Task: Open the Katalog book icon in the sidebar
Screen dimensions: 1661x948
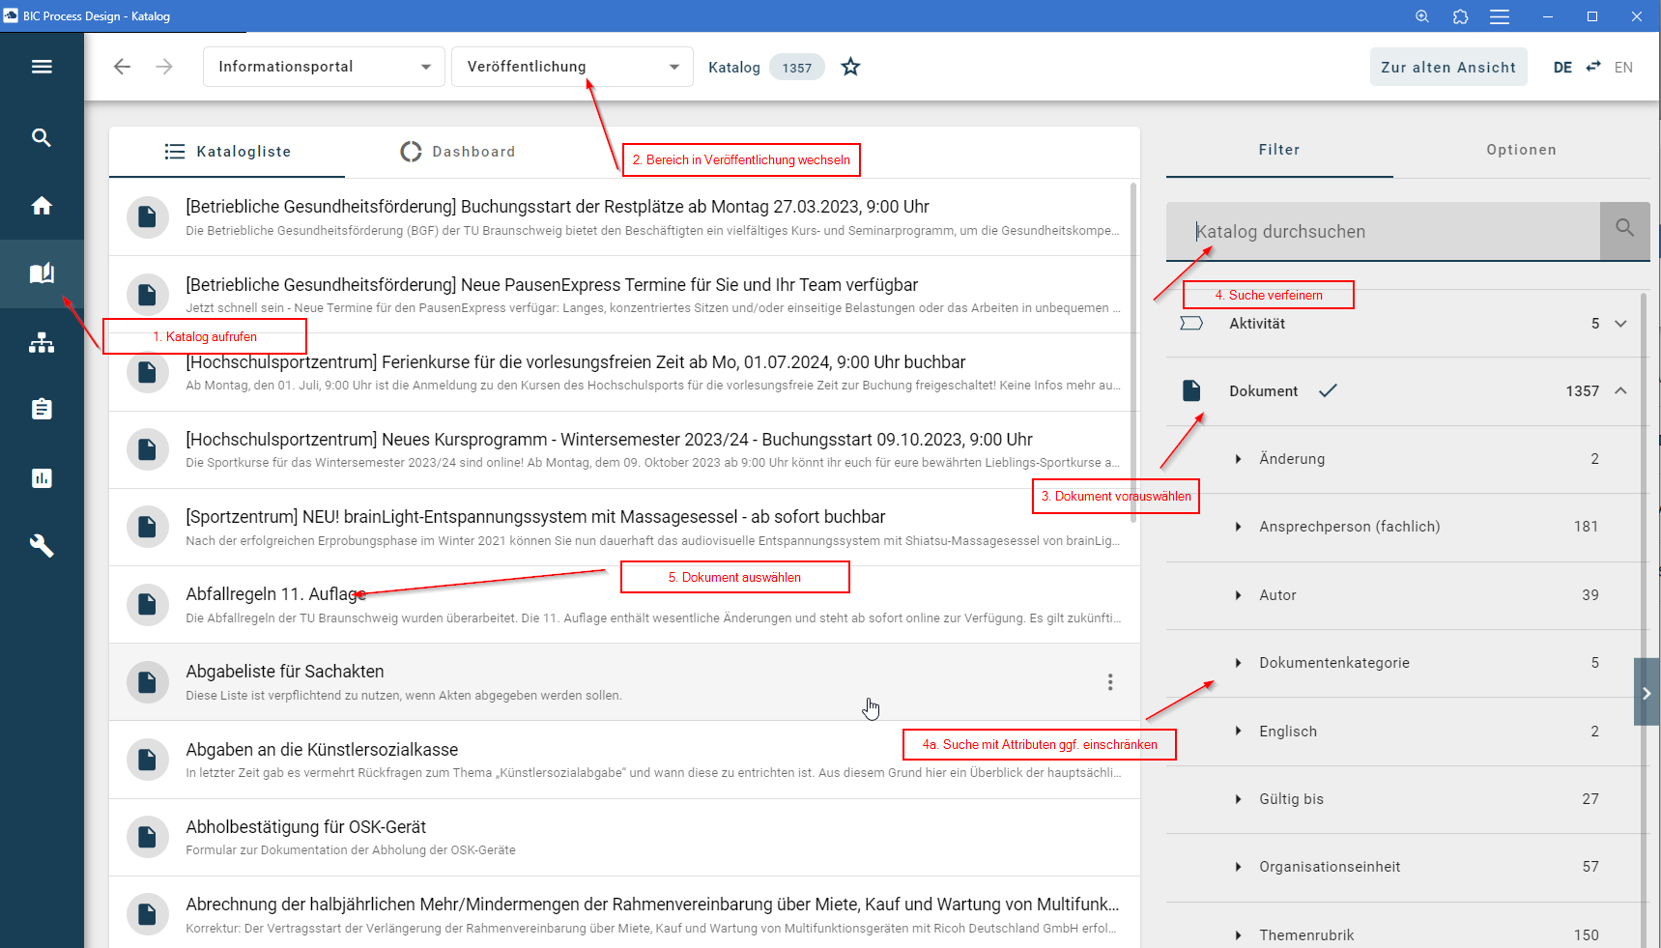Action: [42, 273]
